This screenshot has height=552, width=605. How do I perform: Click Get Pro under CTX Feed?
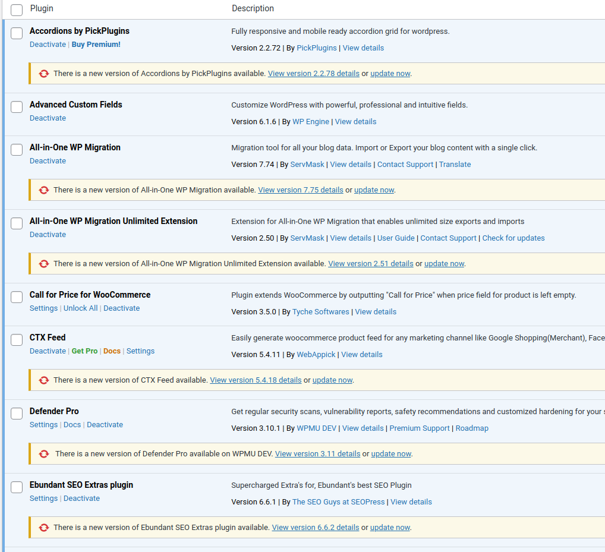point(84,351)
